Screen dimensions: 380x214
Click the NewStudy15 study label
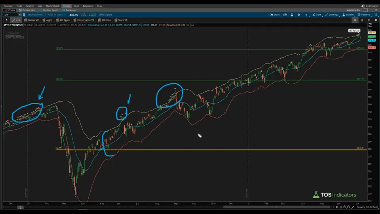[176, 25]
